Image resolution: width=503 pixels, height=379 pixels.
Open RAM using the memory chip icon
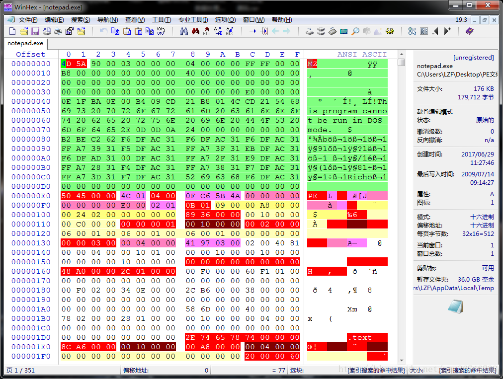[333, 31]
